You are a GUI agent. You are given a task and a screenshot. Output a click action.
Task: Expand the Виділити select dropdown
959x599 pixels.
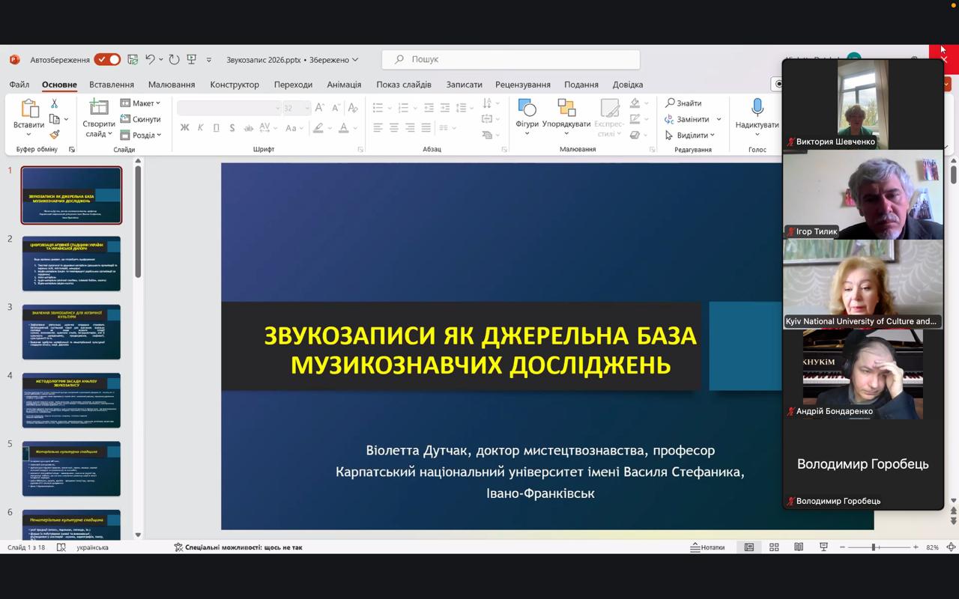(690, 135)
